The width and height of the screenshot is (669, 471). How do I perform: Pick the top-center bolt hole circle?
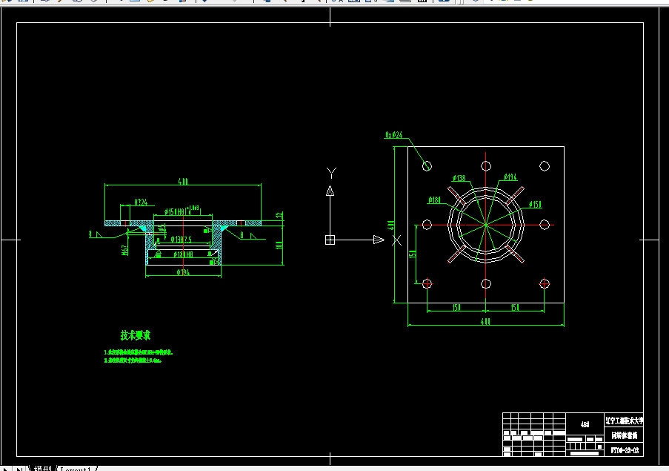pyautogui.click(x=485, y=166)
